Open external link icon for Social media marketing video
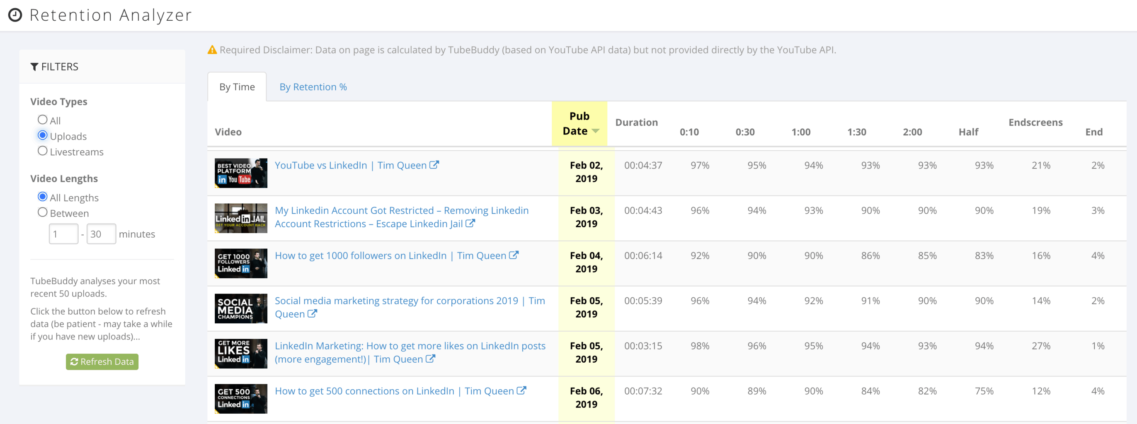Viewport: 1137px width, 424px height. [x=313, y=314]
